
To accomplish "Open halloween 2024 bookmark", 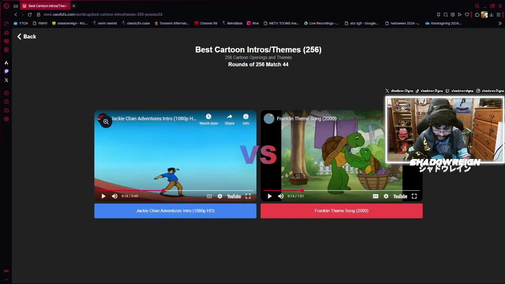I will 402,23.
